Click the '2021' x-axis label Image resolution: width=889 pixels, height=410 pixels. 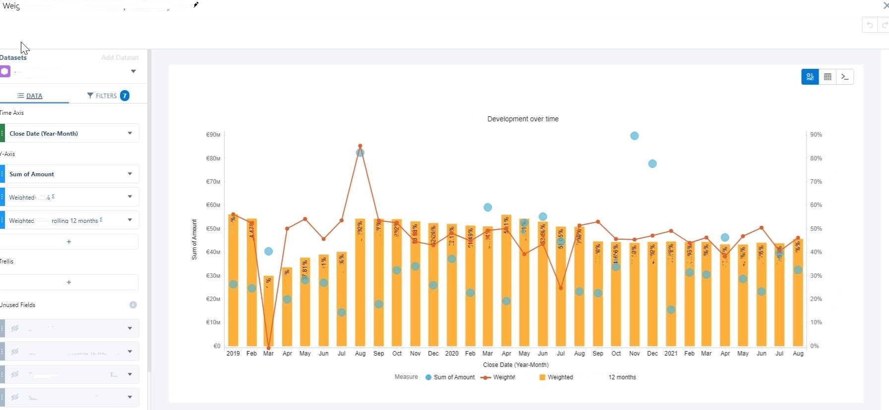(x=671, y=354)
